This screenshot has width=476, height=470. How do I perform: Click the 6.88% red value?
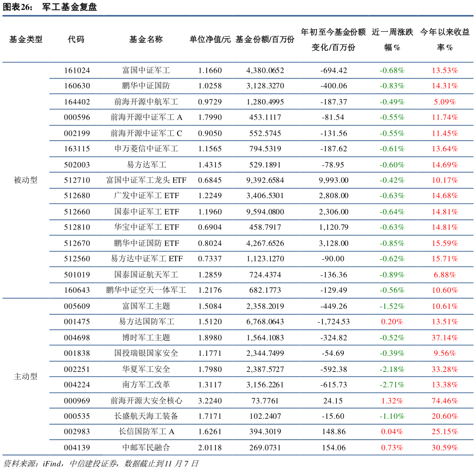coord(444,275)
